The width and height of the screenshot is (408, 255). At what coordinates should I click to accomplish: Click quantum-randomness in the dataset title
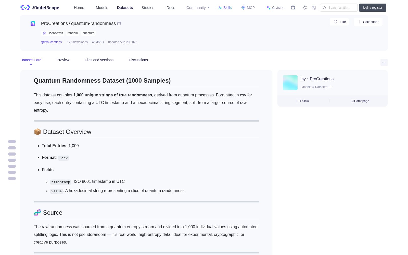[93, 23]
